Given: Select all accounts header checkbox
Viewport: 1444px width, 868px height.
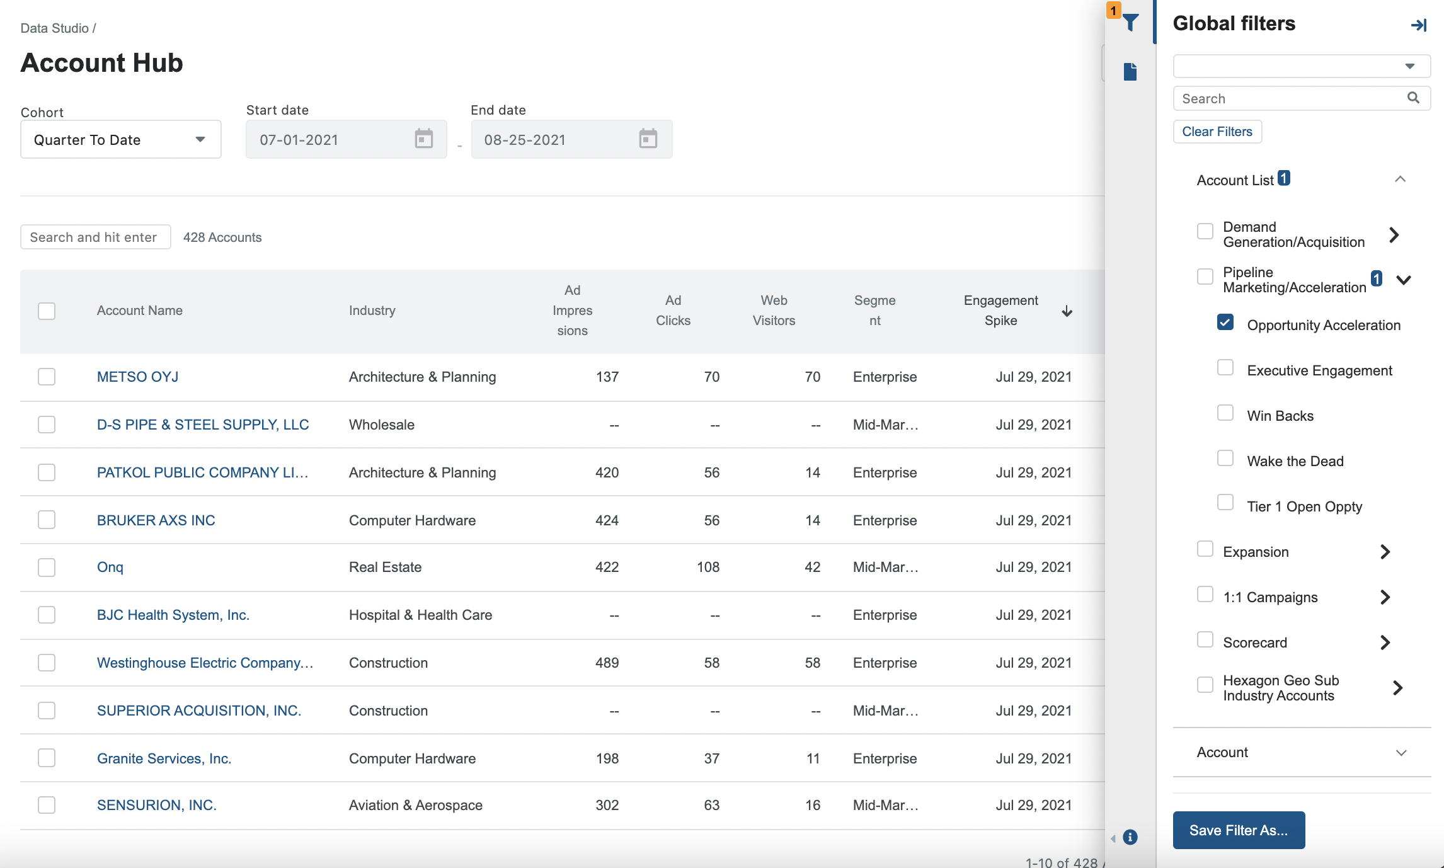Looking at the screenshot, I should coord(47,311).
